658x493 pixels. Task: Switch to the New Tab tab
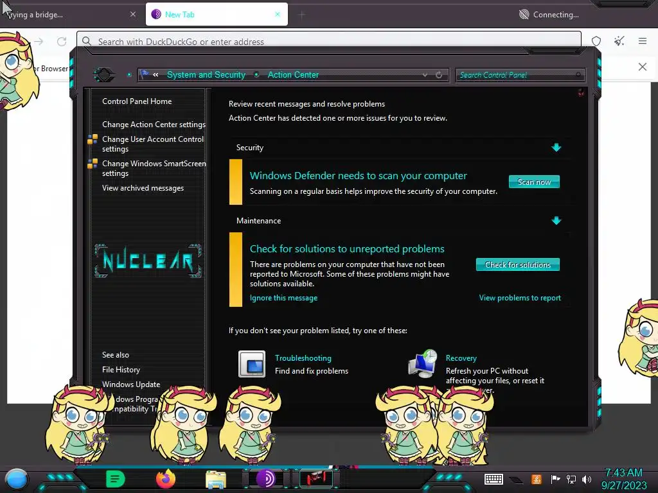[x=217, y=14]
